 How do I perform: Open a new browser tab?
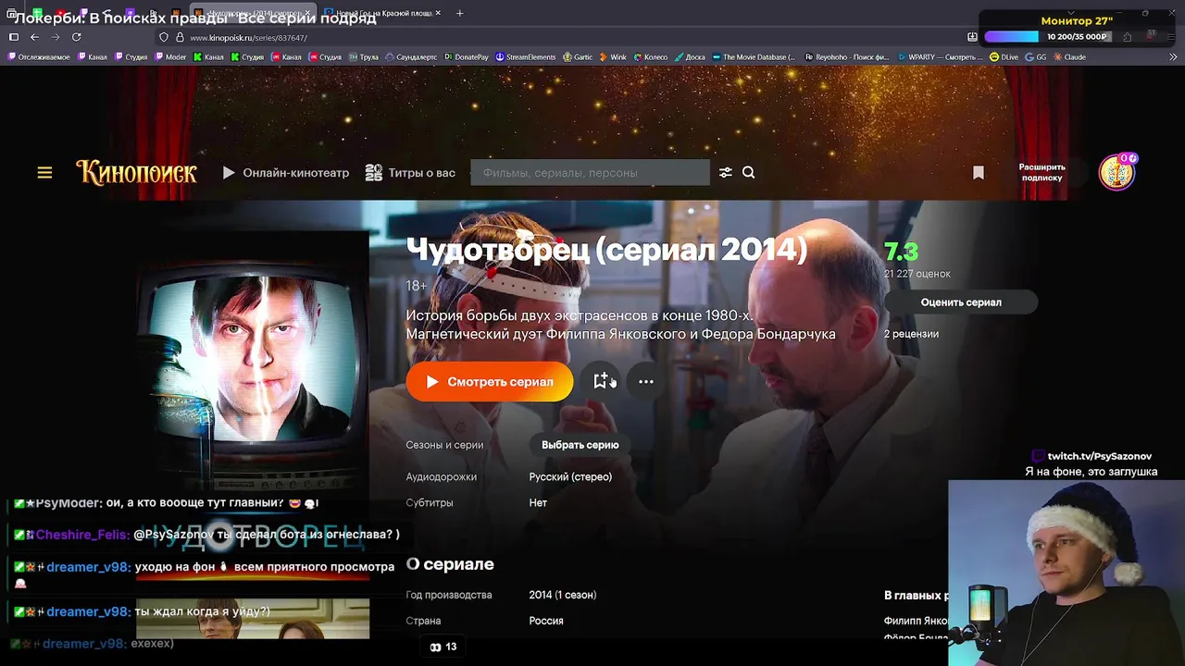pos(460,13)
